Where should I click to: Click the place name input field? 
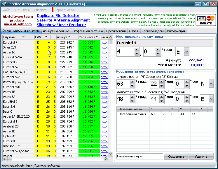(140, 157)
